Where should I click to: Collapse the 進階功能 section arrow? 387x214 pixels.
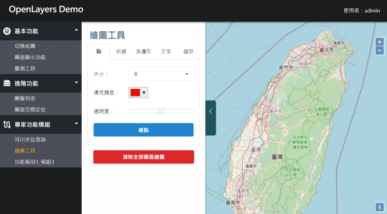tap(76, 82)
